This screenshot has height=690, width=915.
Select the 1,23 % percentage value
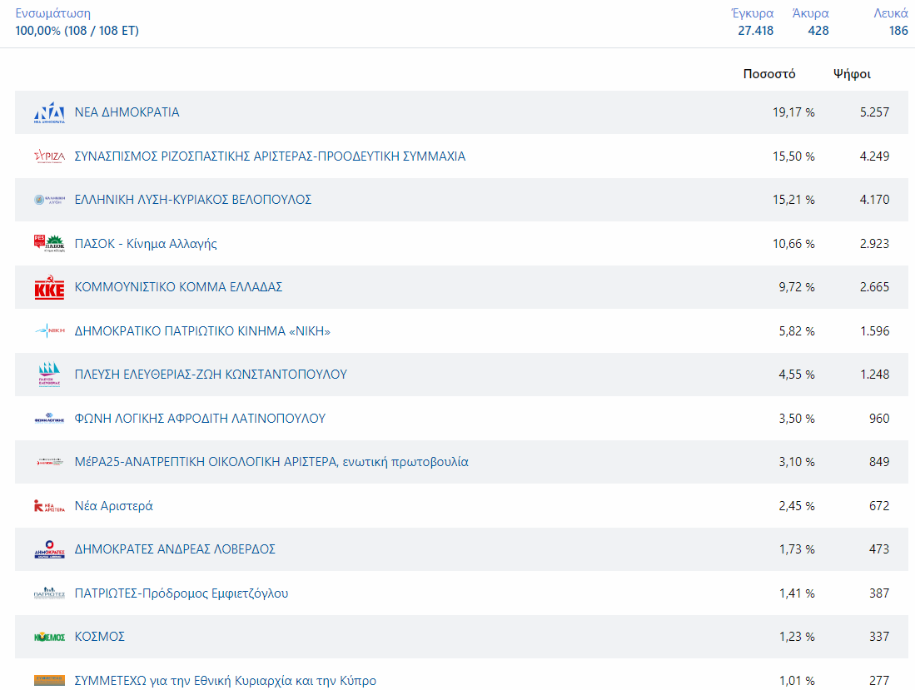[x=797, y=637]
